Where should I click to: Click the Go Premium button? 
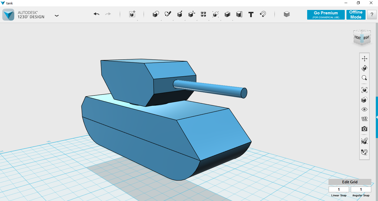[x=326, y=15]
